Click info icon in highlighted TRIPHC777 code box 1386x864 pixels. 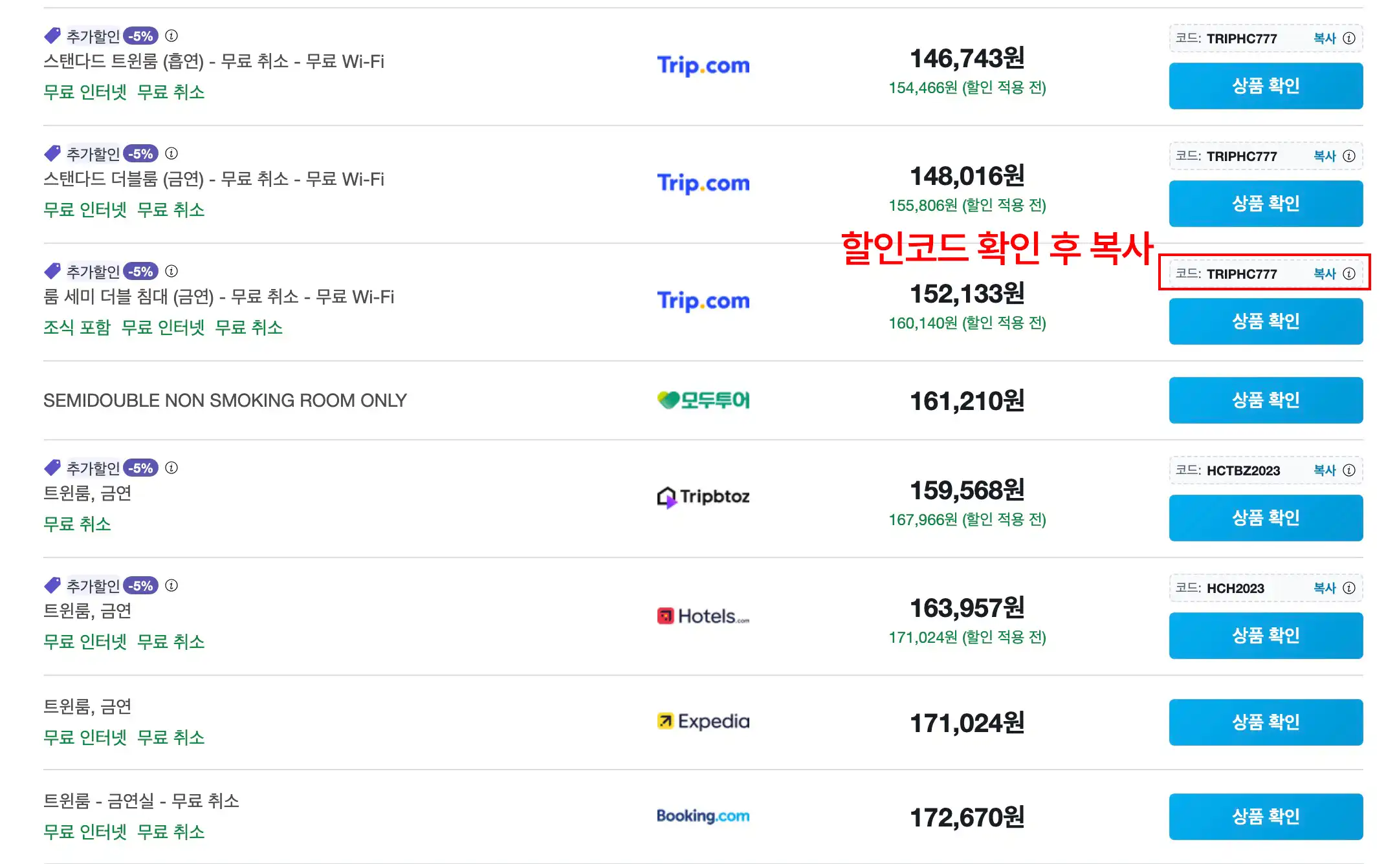(1349, 274)
